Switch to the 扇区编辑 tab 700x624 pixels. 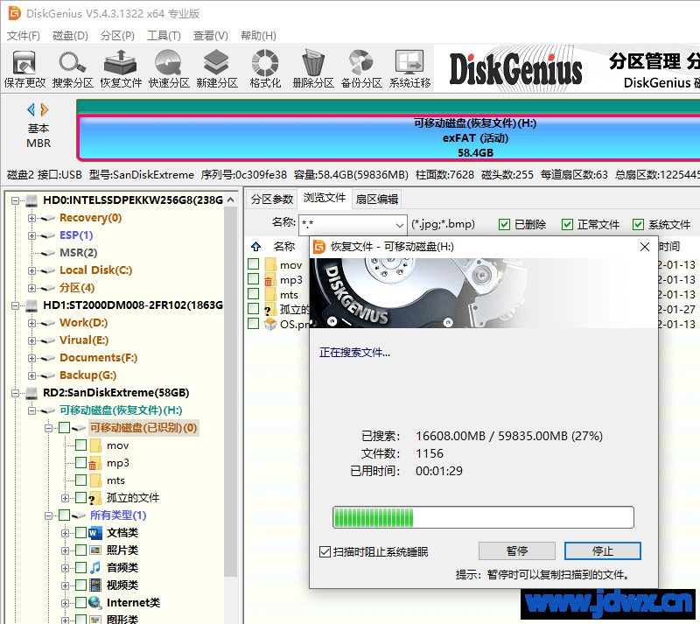click(x=377, y=200)
